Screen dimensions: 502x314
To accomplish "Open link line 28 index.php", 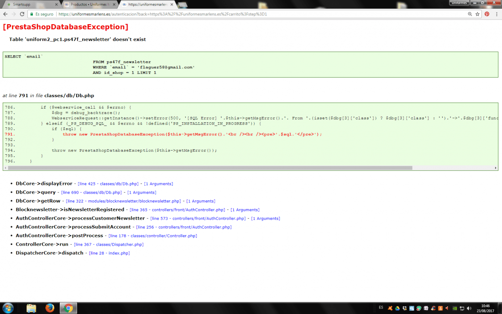I will click(109, 253).
